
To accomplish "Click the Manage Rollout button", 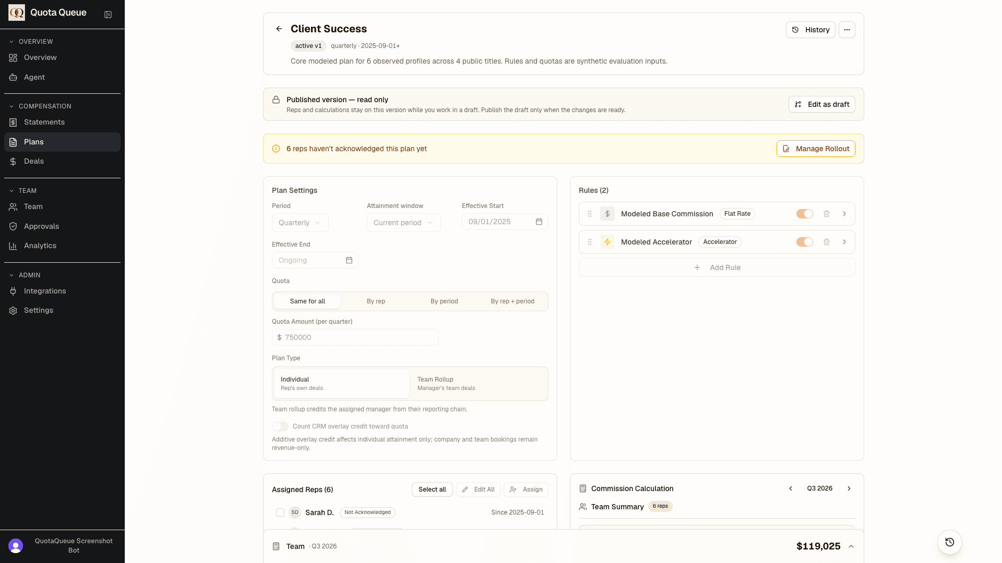I will (x=816, y=149).
